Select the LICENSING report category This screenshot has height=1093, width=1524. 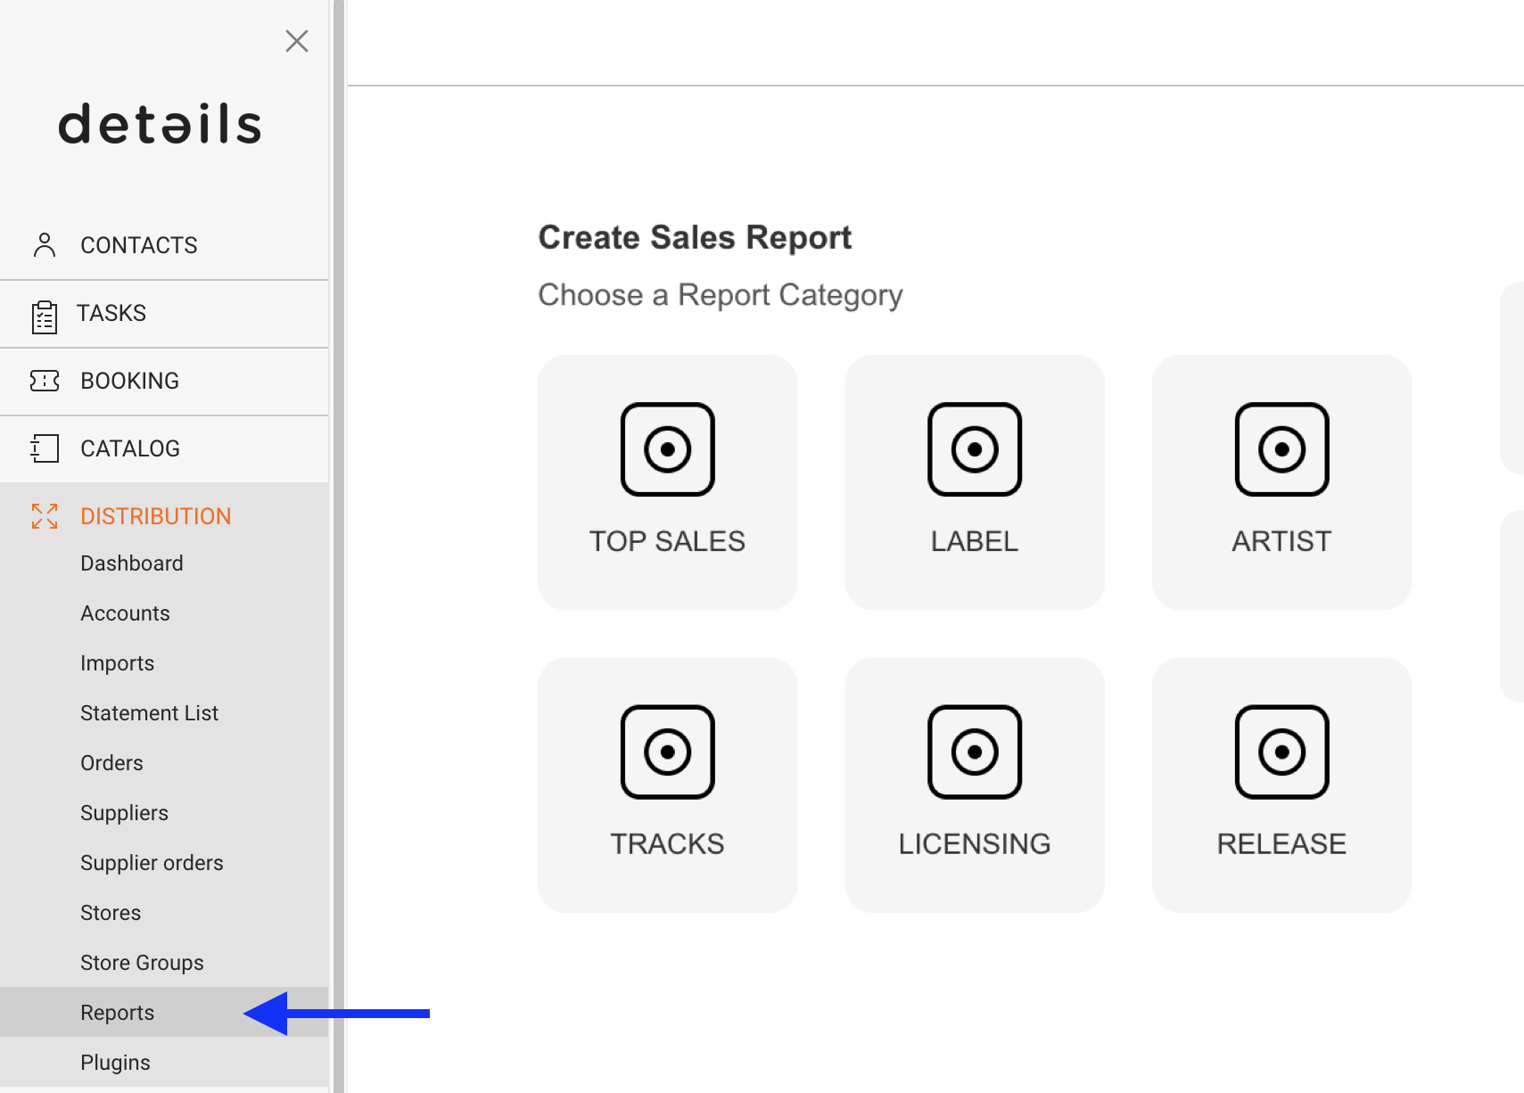pyautogui.click(x=974, y=785)
